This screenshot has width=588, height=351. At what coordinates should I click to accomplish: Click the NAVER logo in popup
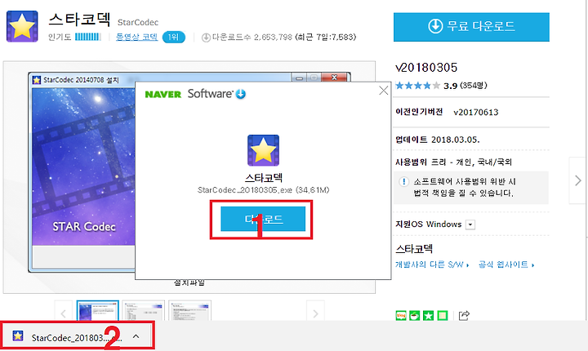163,94
